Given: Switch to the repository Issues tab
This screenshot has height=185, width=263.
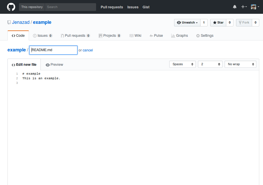Looking at the screenshot, I should pos(43,36).
